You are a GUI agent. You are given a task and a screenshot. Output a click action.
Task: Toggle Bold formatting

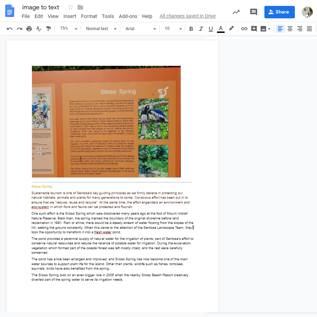tap(191, 29)
